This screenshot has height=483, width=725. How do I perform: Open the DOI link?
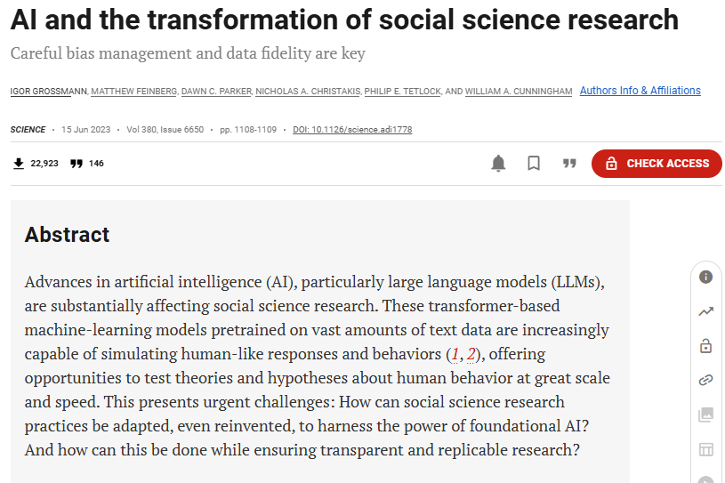tap(352, 130)
